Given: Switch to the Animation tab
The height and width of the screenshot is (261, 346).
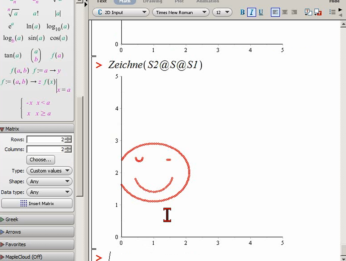Looking at the screenshot, I should 208,1.
